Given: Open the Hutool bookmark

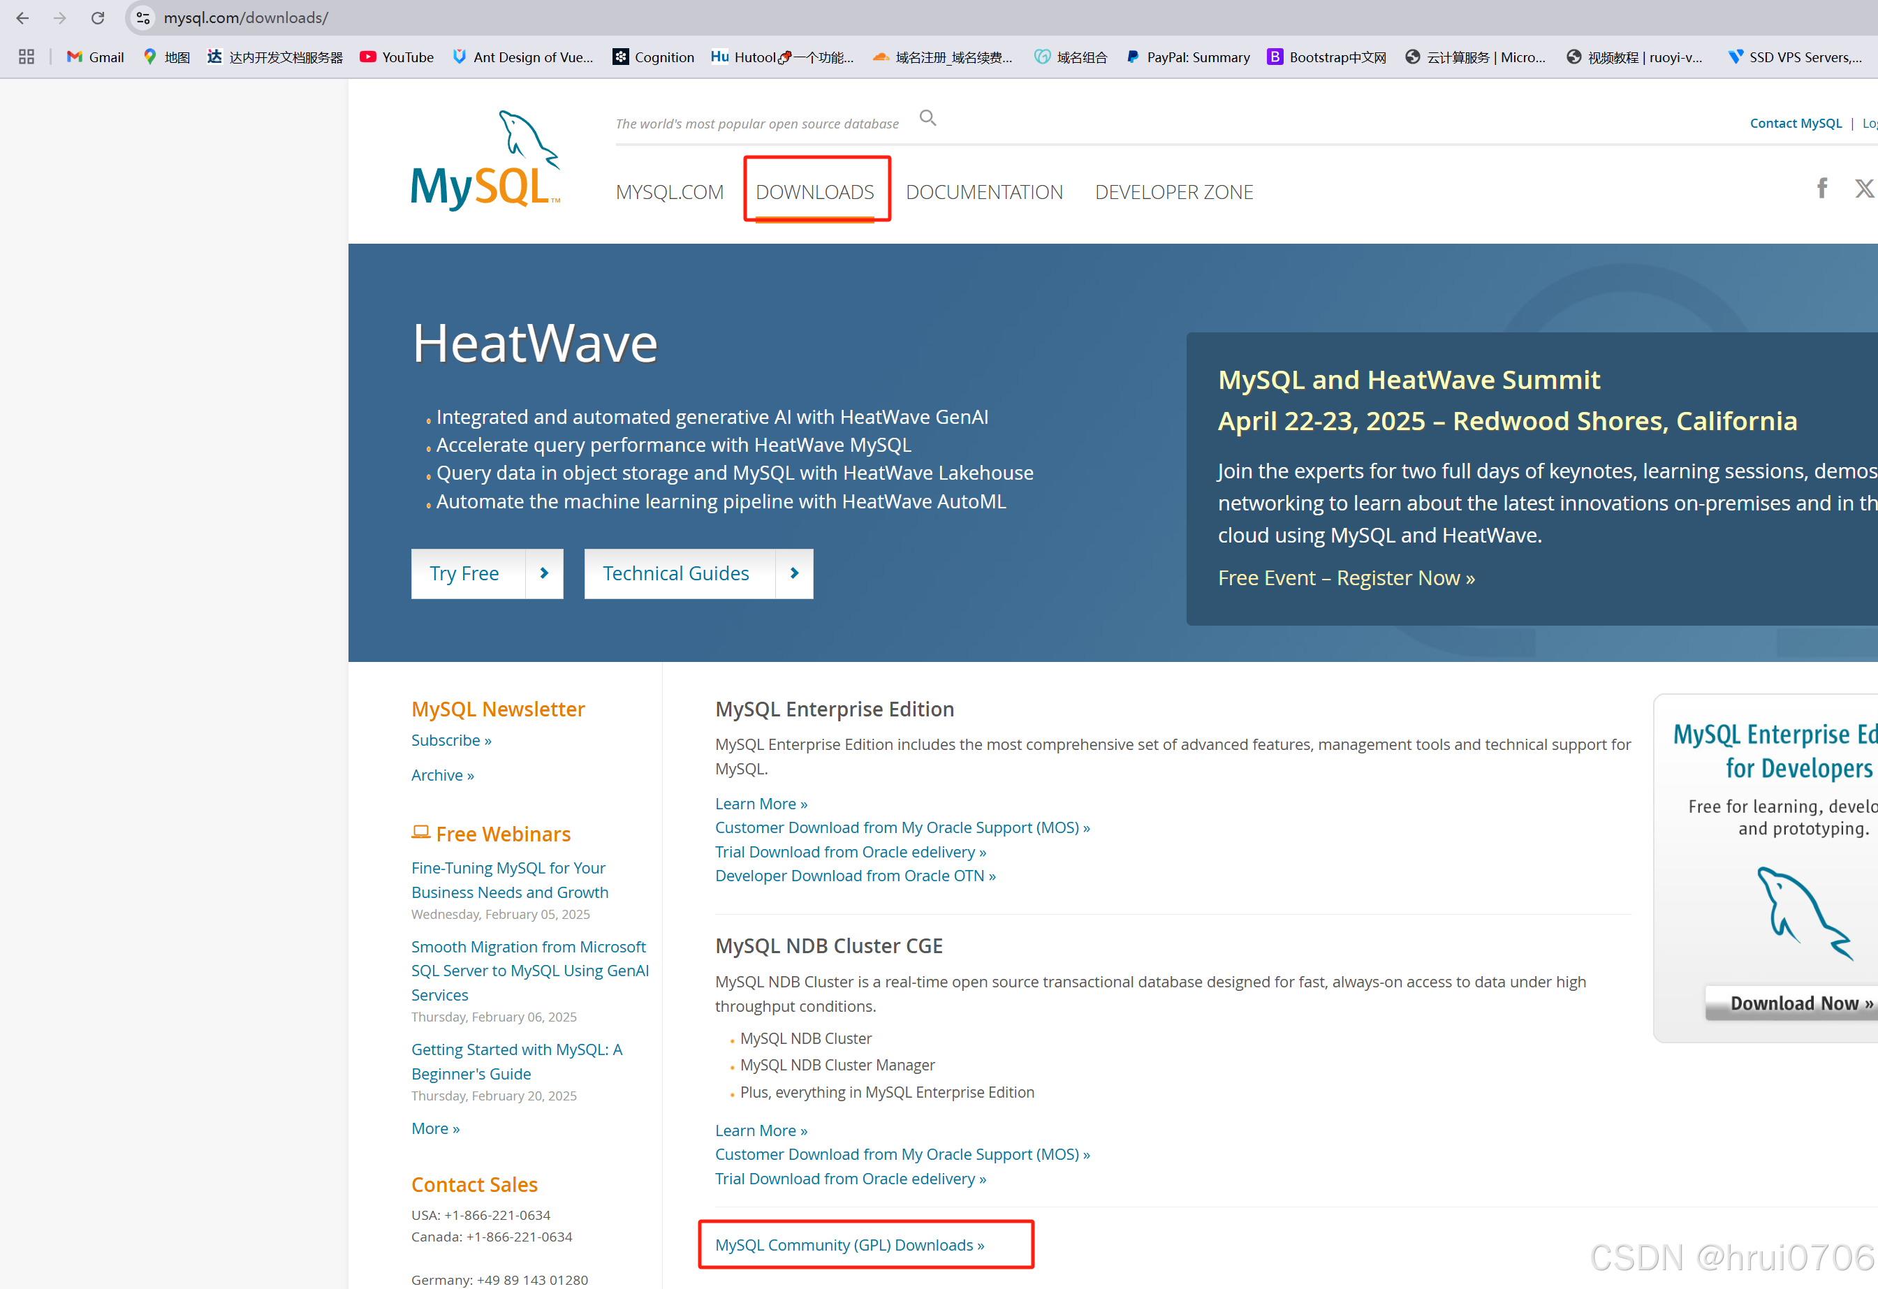Looking at the screenshot, I should [x=782, y=57].
